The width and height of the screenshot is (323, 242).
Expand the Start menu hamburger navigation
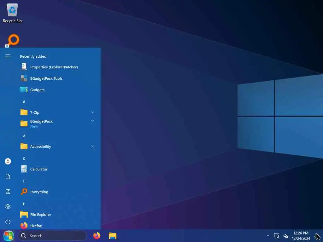8,56
